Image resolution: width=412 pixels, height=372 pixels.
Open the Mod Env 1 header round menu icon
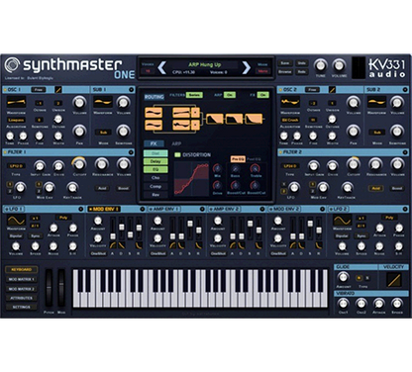pyautogui.click(x=143, y=209)
